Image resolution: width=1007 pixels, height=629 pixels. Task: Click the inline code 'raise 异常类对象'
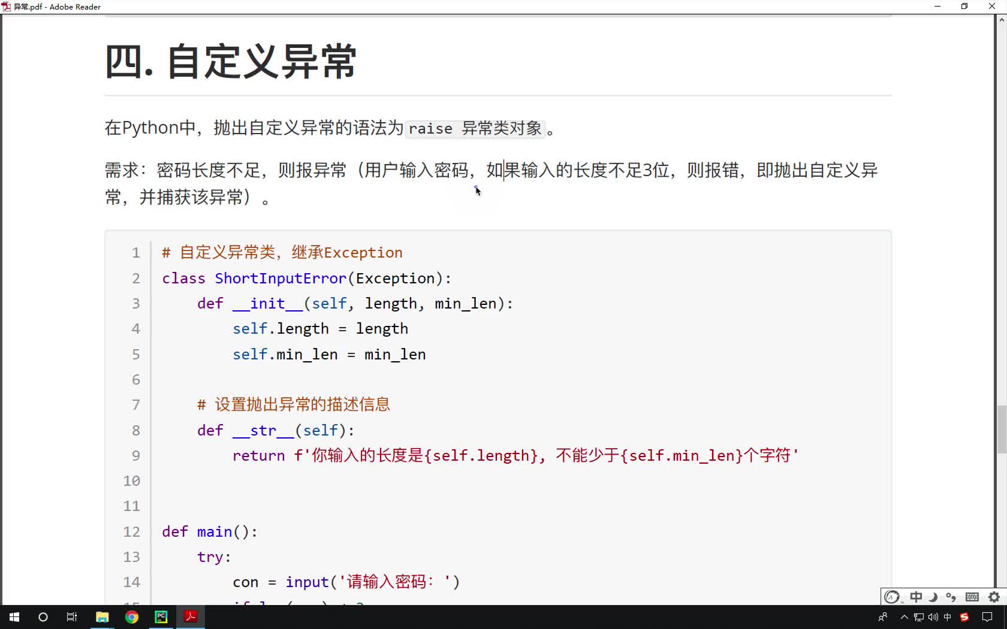tap(475, 128)
